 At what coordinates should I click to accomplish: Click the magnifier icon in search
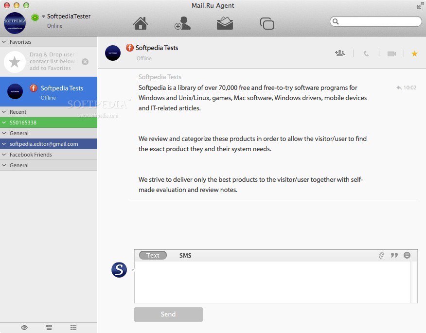[336, 21]
